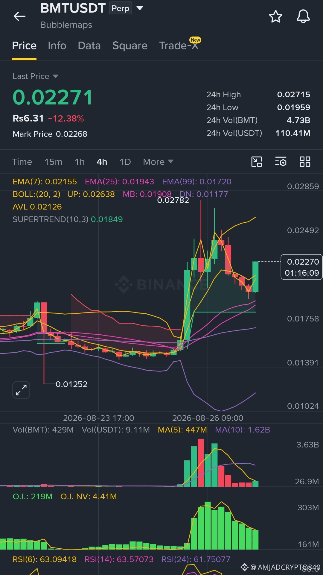Select the 15m chart interval

(53, 162)
